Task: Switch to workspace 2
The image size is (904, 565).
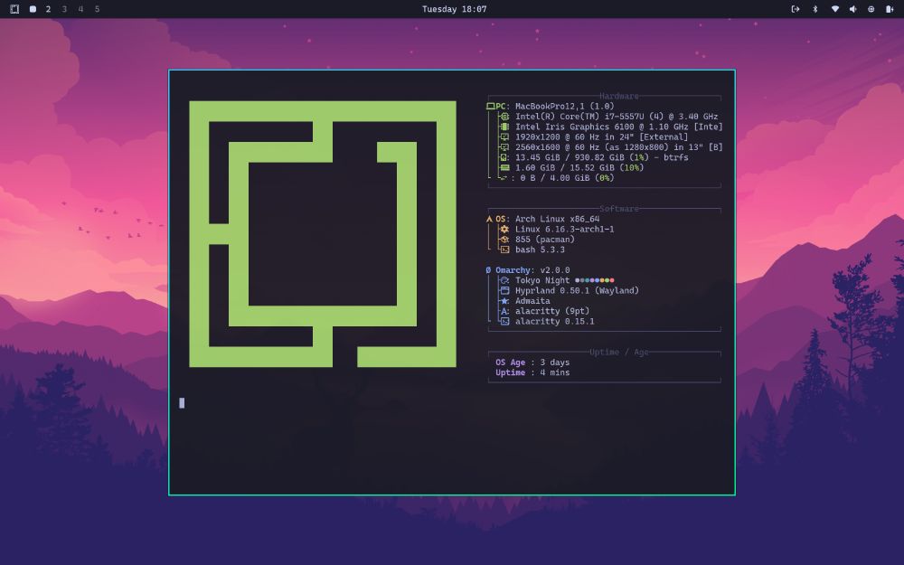Action: pyautogui.click(x=49, y=9)
